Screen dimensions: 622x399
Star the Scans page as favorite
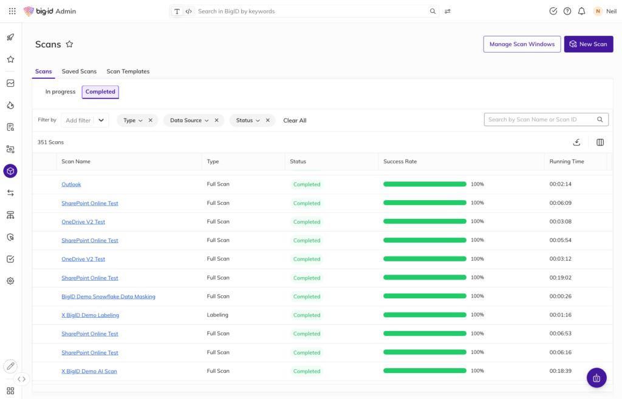(x=69, y=44)
